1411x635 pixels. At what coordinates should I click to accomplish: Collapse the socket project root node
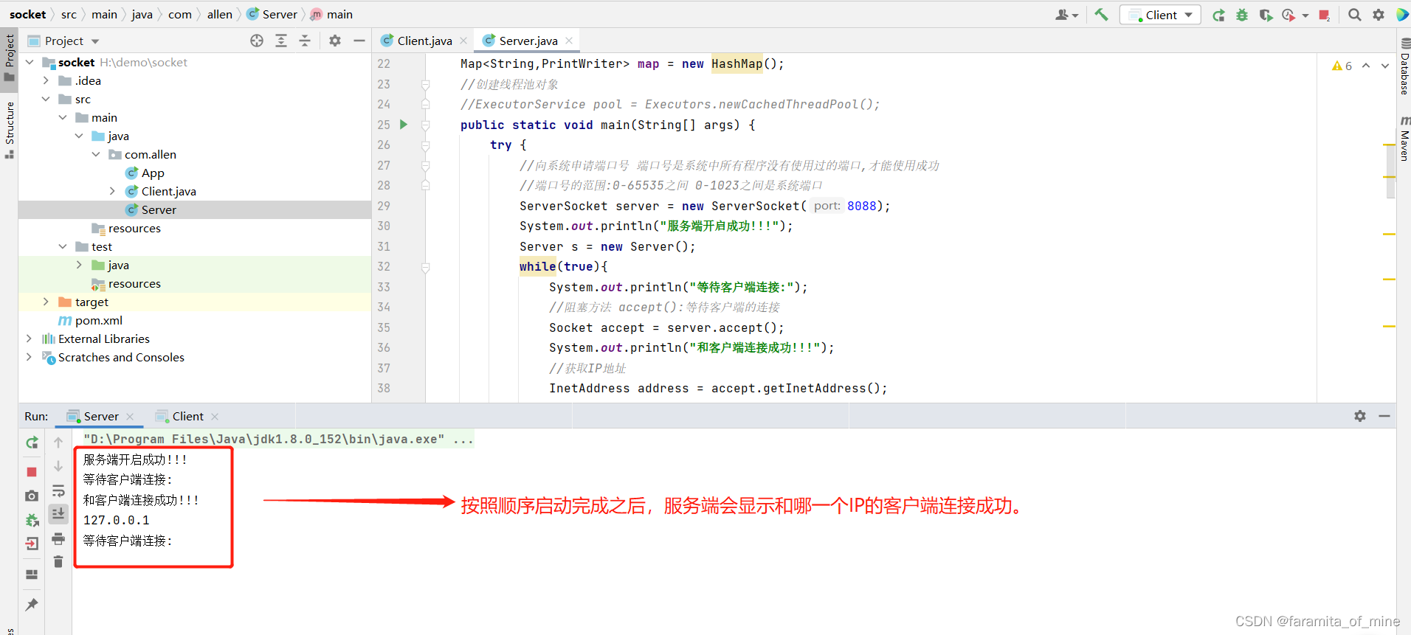click(30, 63)
